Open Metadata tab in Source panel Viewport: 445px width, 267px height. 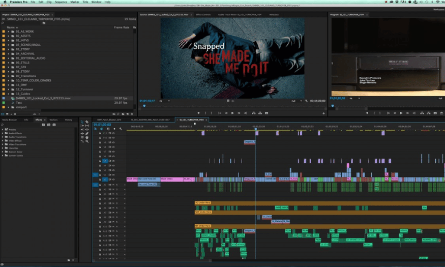coord(274,14)
